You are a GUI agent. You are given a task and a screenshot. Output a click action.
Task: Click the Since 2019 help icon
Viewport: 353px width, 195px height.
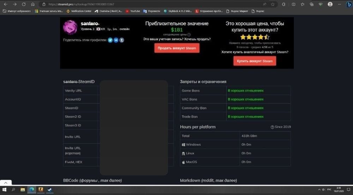point(272,127)
